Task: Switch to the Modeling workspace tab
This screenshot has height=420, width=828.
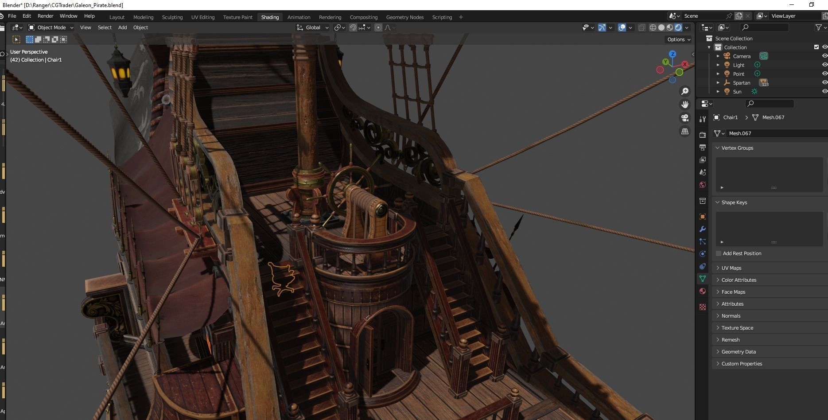Action: pyautogui.click(x=143, y=17)
